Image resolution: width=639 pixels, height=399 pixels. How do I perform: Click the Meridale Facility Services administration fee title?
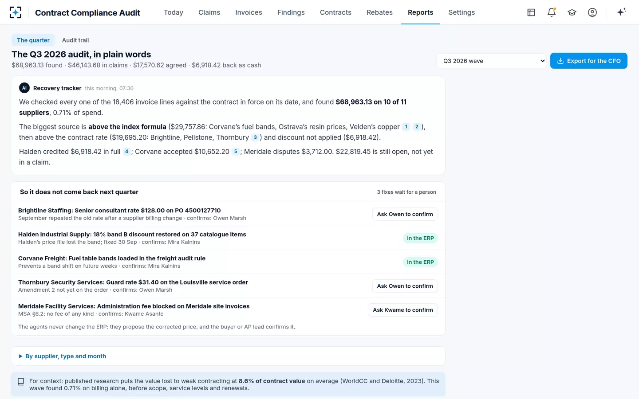click(x=134, y=306)
